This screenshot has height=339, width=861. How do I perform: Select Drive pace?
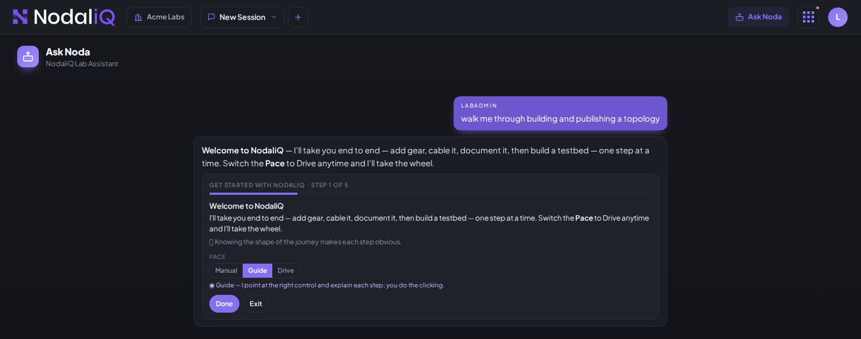tap(286, 271)
